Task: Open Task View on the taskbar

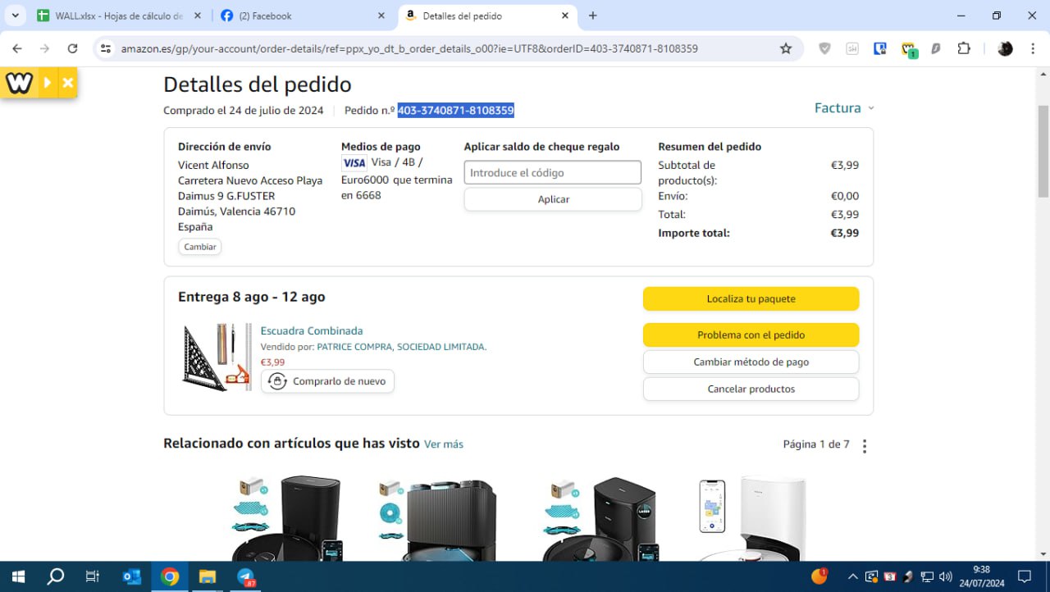Action: point(93,576)
